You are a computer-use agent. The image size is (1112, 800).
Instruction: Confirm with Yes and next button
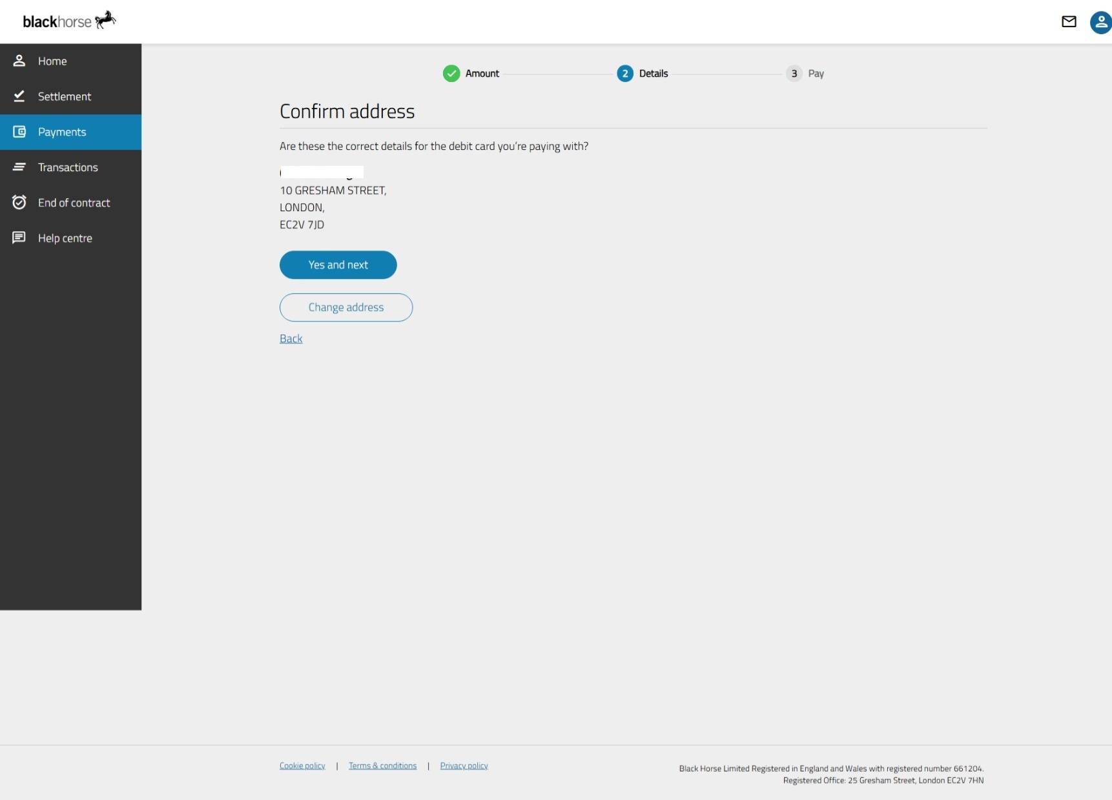[338, 265]
